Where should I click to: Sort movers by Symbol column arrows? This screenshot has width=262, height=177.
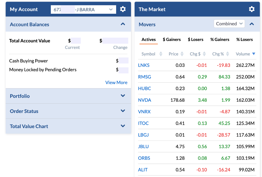161,54
